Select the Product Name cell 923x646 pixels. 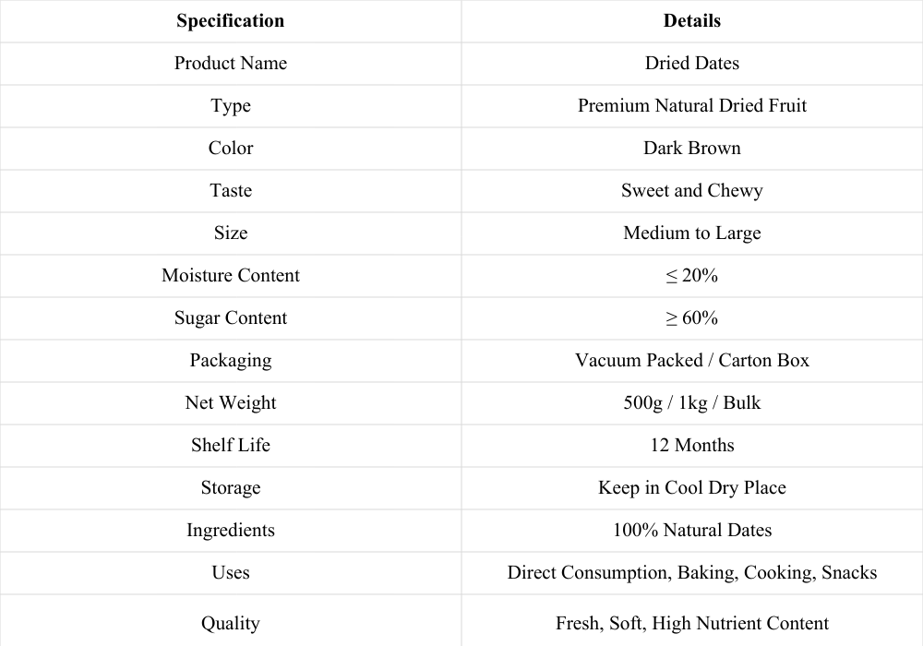(230, 63)
